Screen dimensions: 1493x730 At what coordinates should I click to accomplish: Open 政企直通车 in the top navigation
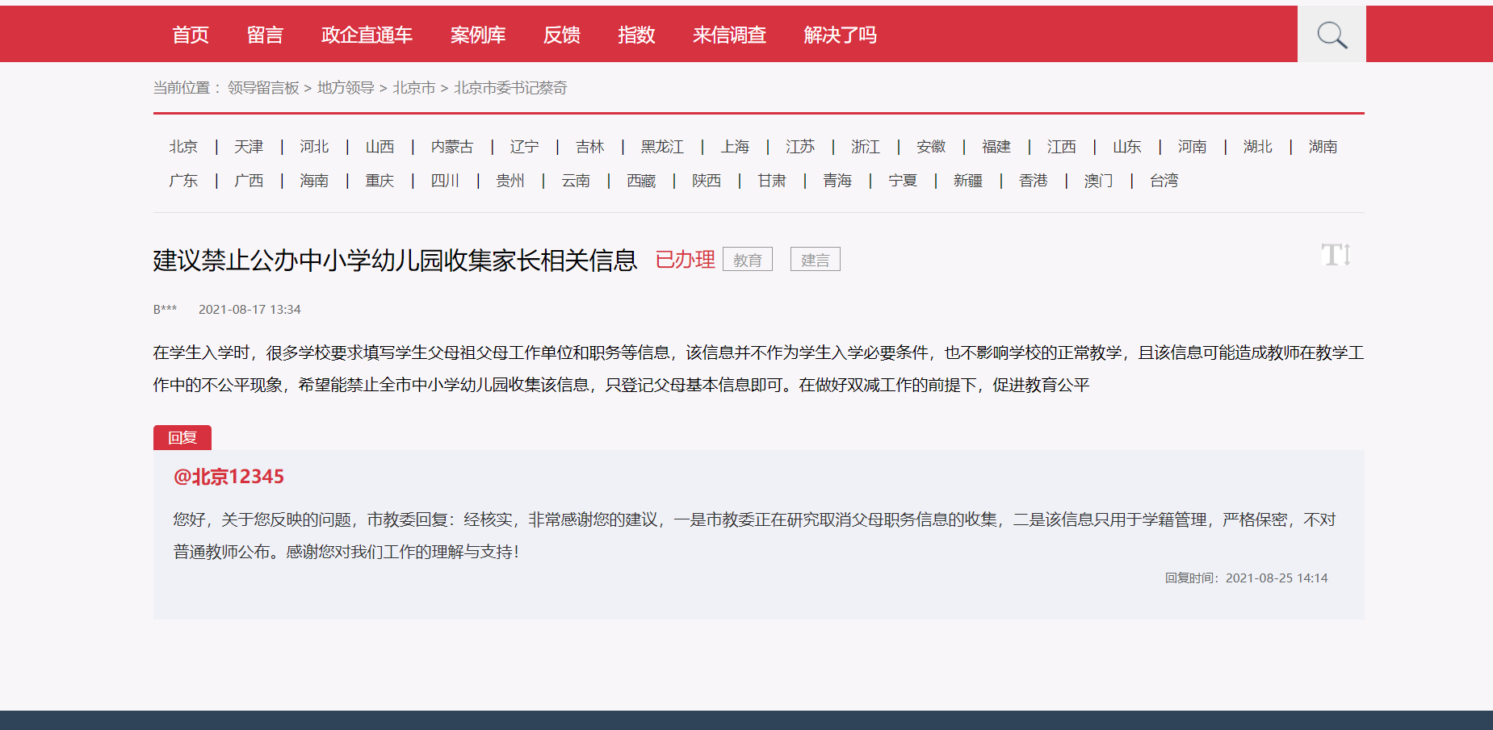(367, 35)
